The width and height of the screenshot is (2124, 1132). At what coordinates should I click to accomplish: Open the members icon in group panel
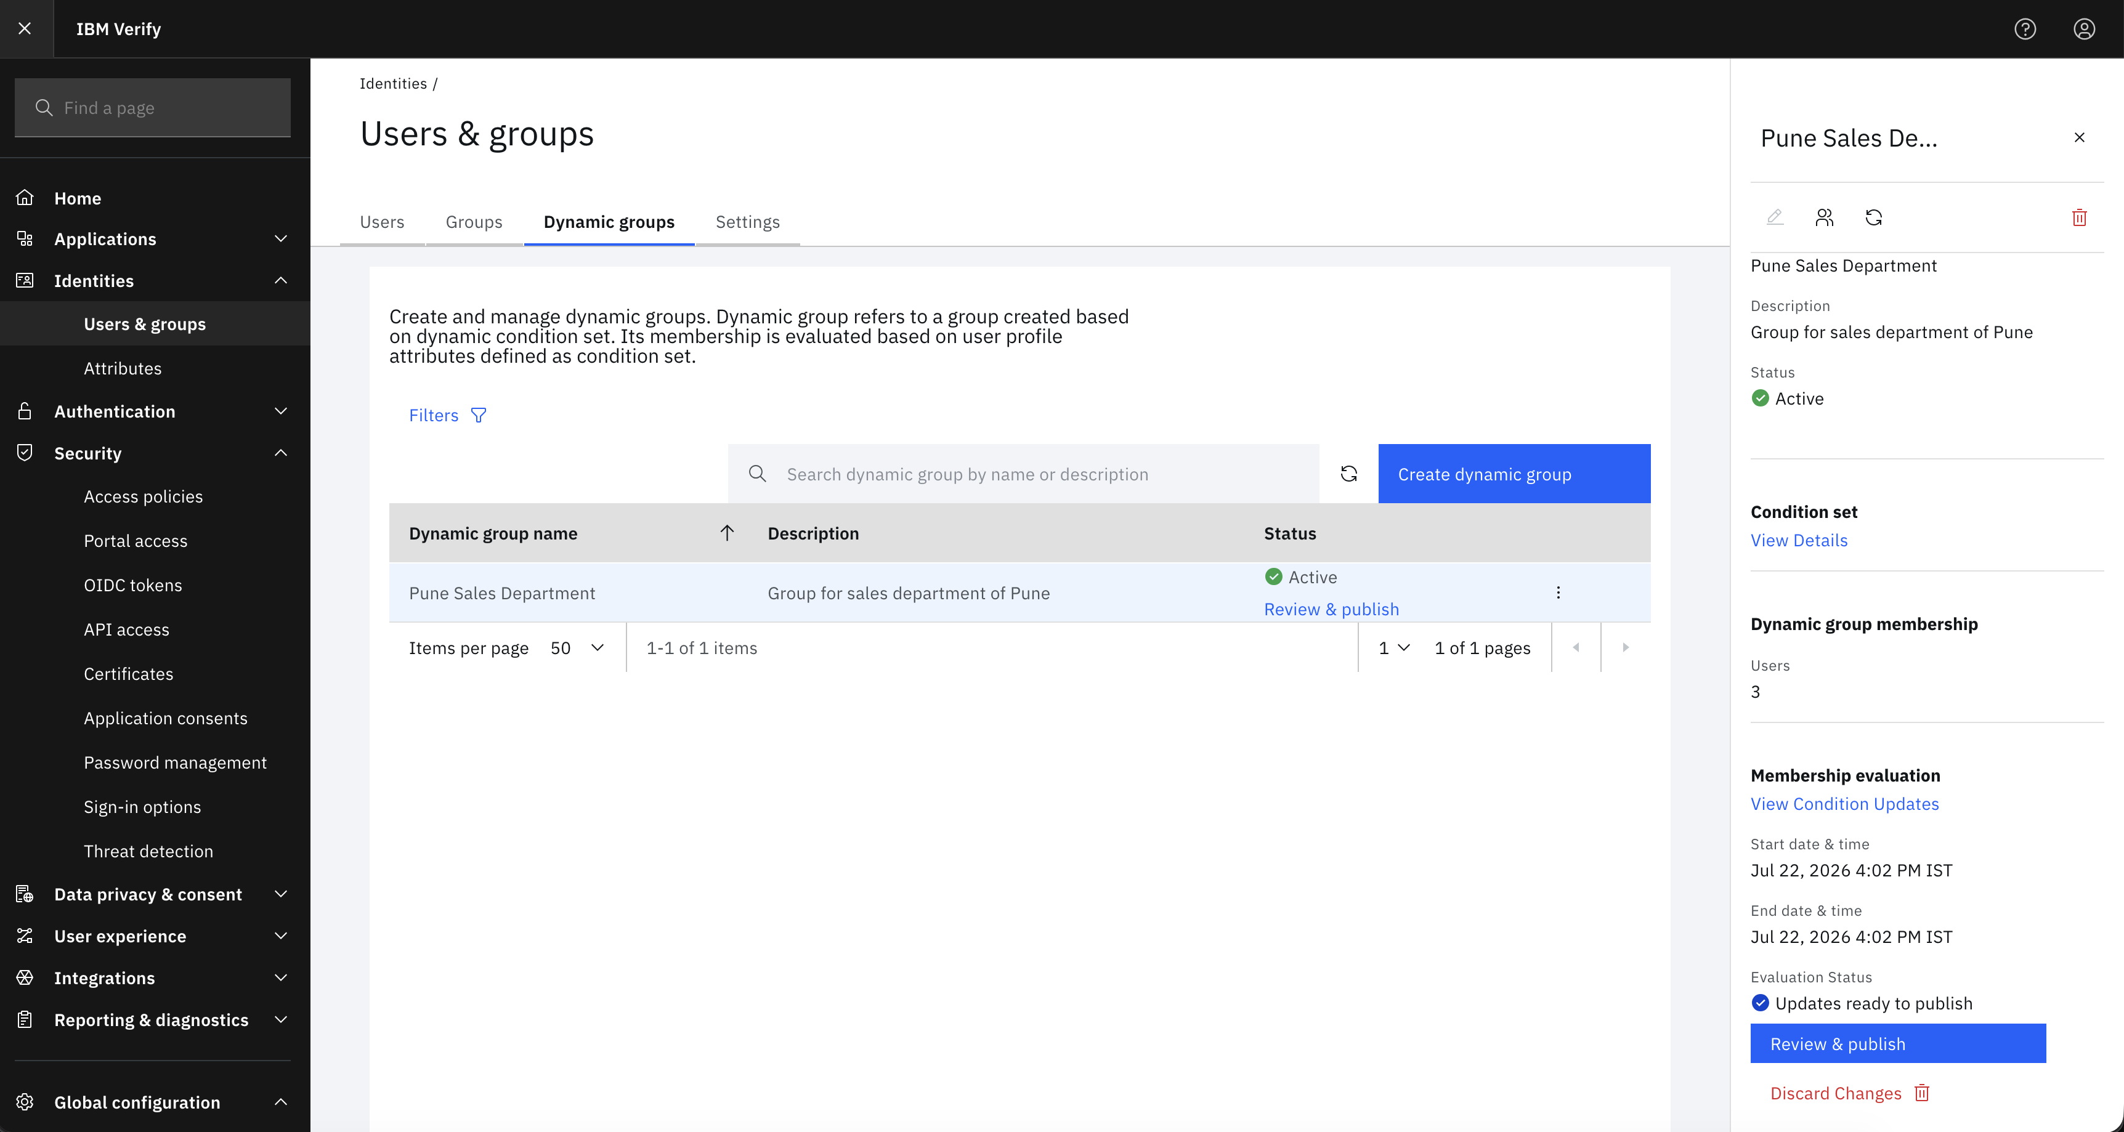point(1824,217)
